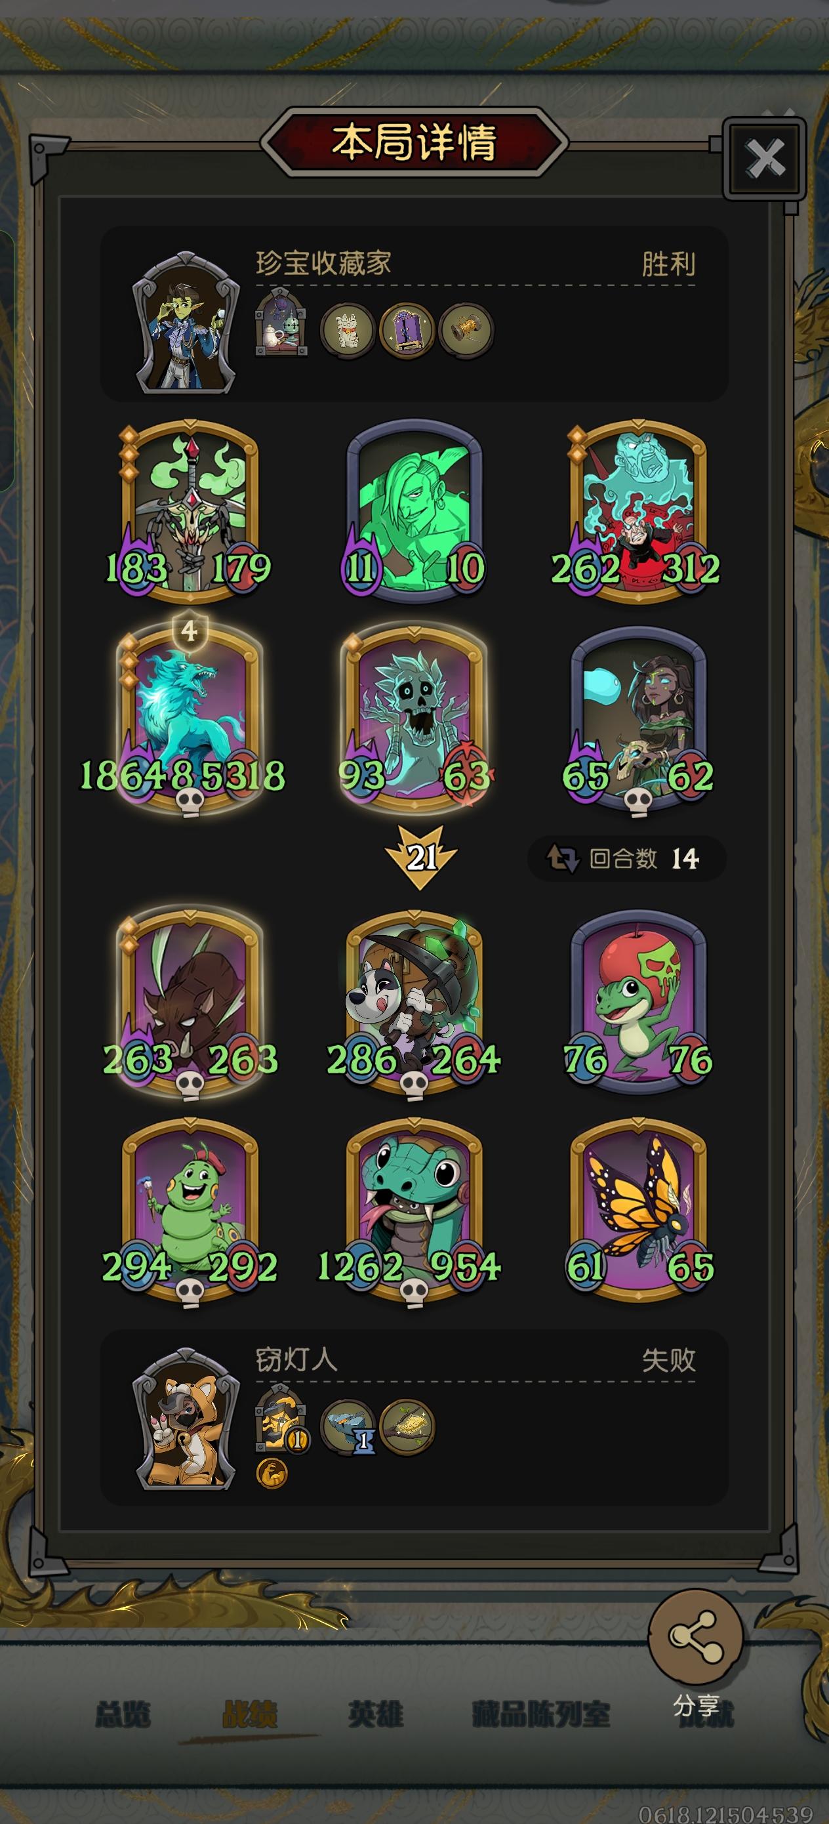The height and width of the screenshot is (1824, 829).
Task: Tap the purple cabinet treasure icon
Action: click(x=407, y=328)
